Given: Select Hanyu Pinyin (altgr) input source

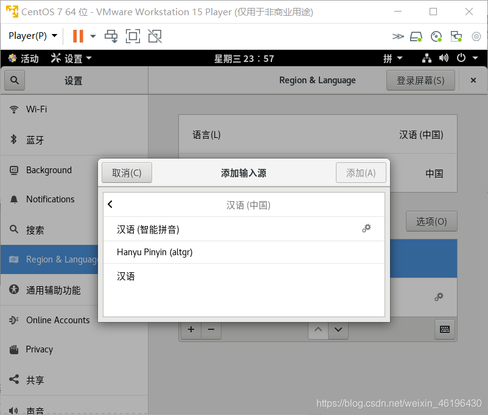Looking at the screenshot, I should pos(244,252).
